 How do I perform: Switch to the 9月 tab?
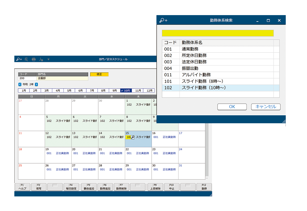(x=114, y=90)
